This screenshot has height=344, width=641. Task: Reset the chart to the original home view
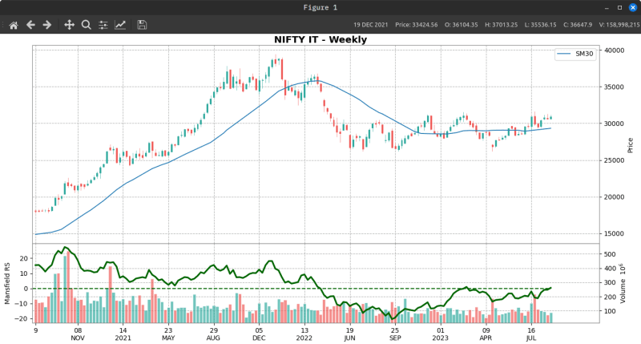(14, 25)
